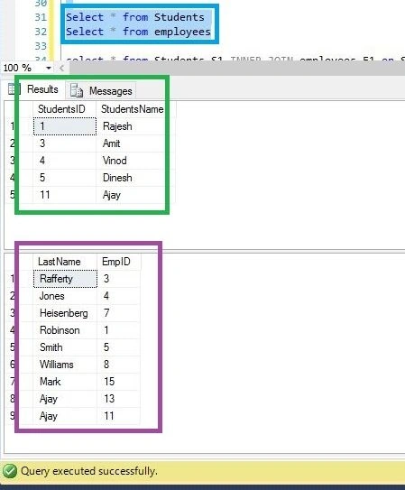This screenshot has height=490, width=405.
Task: Select the Williams cell
Action: pyautogui.click(x=65, y=365)
